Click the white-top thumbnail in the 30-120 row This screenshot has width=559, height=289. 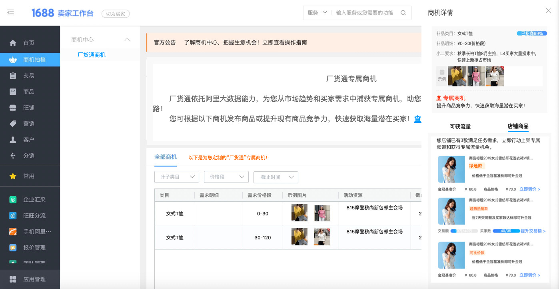click(322, 237)
